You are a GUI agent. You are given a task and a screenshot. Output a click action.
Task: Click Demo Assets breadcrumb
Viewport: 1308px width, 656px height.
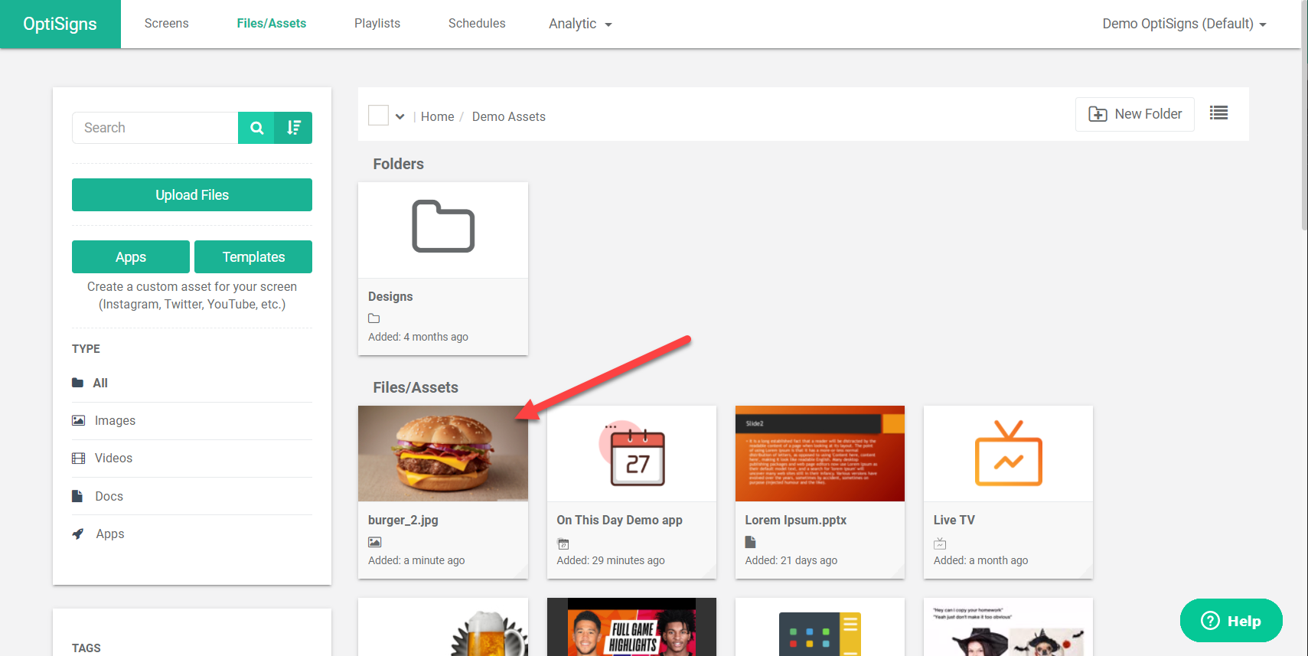508,116
